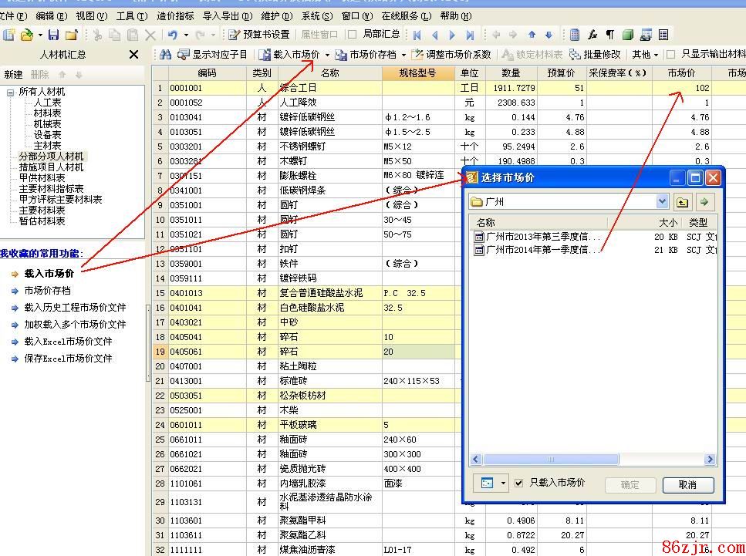Click 批量修改 batch modify toolbar button
746x556 pixels.
(595, 55)
